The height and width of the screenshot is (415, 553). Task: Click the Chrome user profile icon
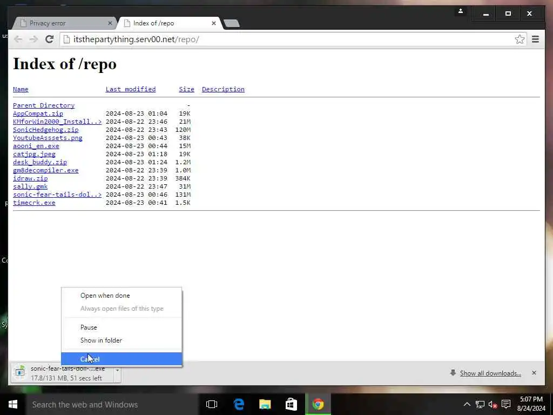click(461, 11)
